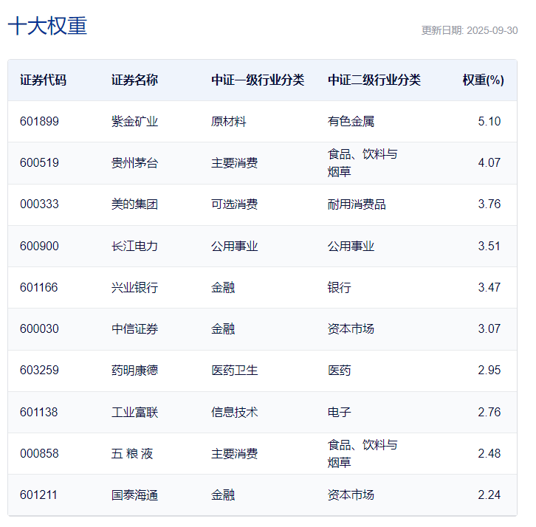Viewport: 536px width, 527px height.
Task: Select the name 中信证券
Action: pyautogui.click(x=134, y=328)
